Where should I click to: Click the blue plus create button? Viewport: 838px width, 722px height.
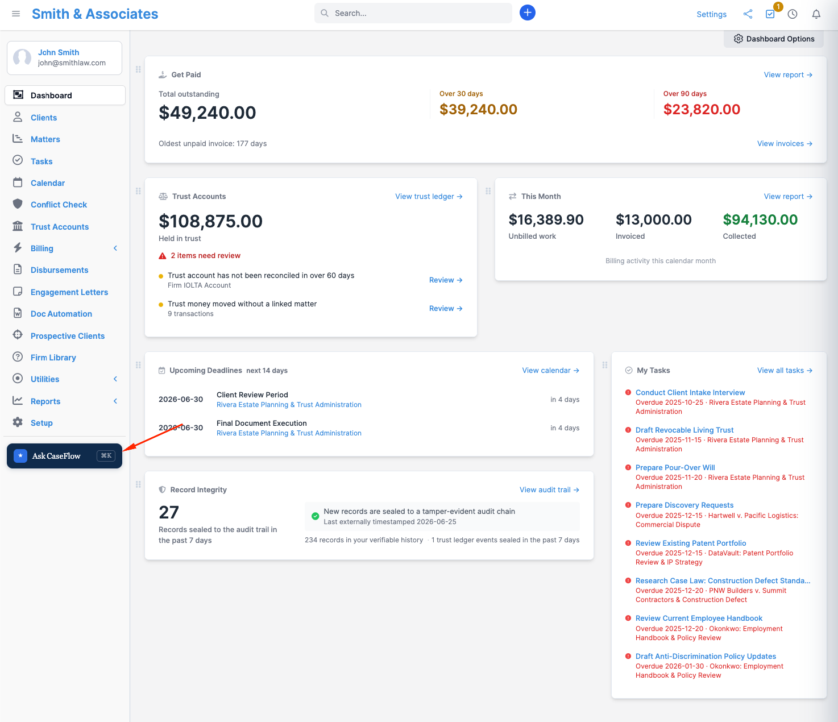[x=528, y=13]
